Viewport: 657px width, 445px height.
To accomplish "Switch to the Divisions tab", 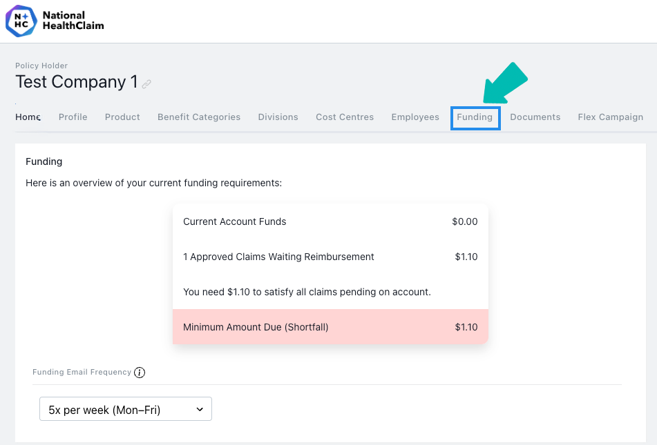I will tap(278, 117).
